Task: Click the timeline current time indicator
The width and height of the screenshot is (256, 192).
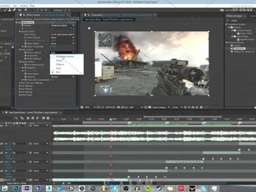Action: (111, 119)
